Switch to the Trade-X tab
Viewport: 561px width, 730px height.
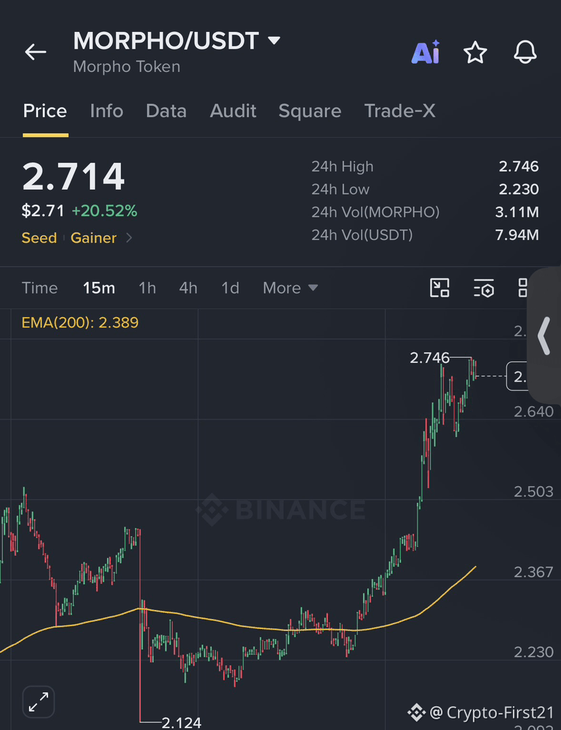tap(400, 110)
